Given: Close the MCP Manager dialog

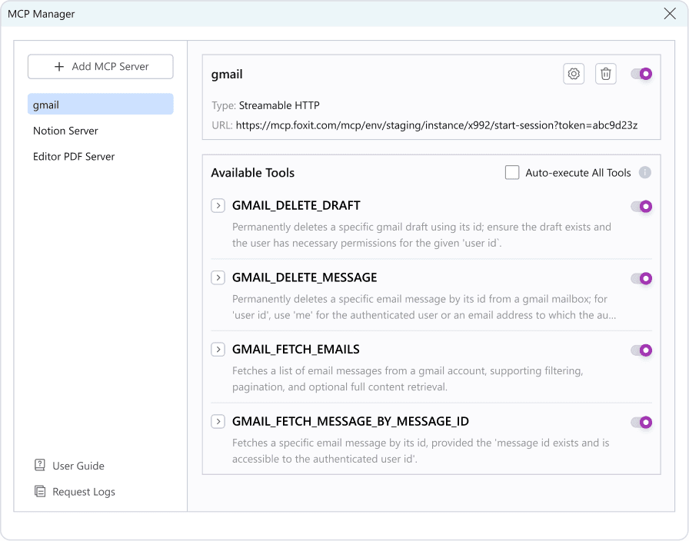Looking at the screenshot, I should tap(670, 14).
